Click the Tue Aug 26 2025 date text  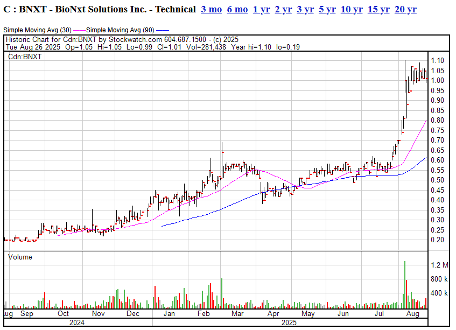[x=33, y=47]
